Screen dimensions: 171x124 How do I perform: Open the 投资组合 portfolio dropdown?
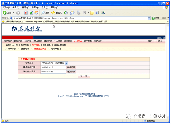(66, 63)
